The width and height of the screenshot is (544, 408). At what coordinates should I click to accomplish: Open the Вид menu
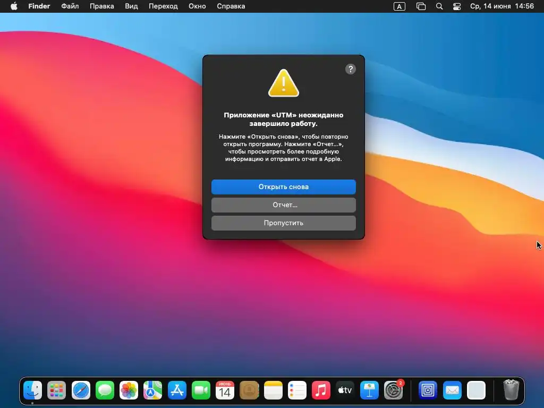click(x=131, y=6)
